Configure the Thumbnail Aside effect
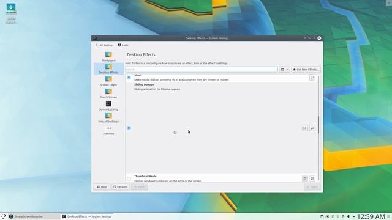This screenshot has height=220, width=392. coord(305,178)
